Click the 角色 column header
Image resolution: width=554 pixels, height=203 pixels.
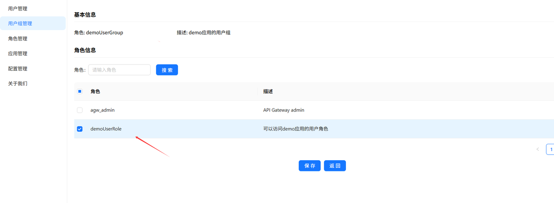click(95, 92)
